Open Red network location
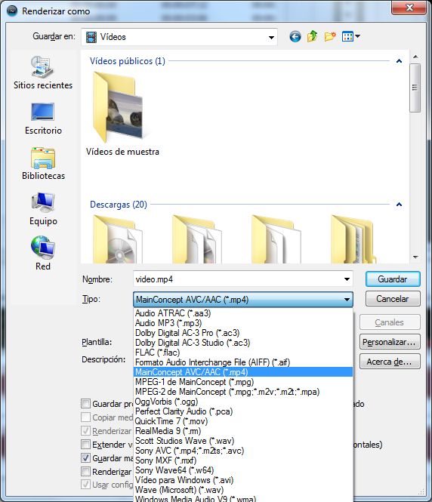432x502 pixels. (x=43, y=254)
